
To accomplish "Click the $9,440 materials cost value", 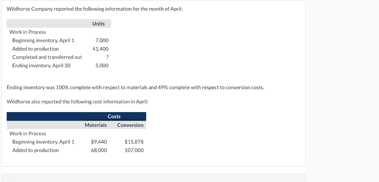I will pos(99,142).
